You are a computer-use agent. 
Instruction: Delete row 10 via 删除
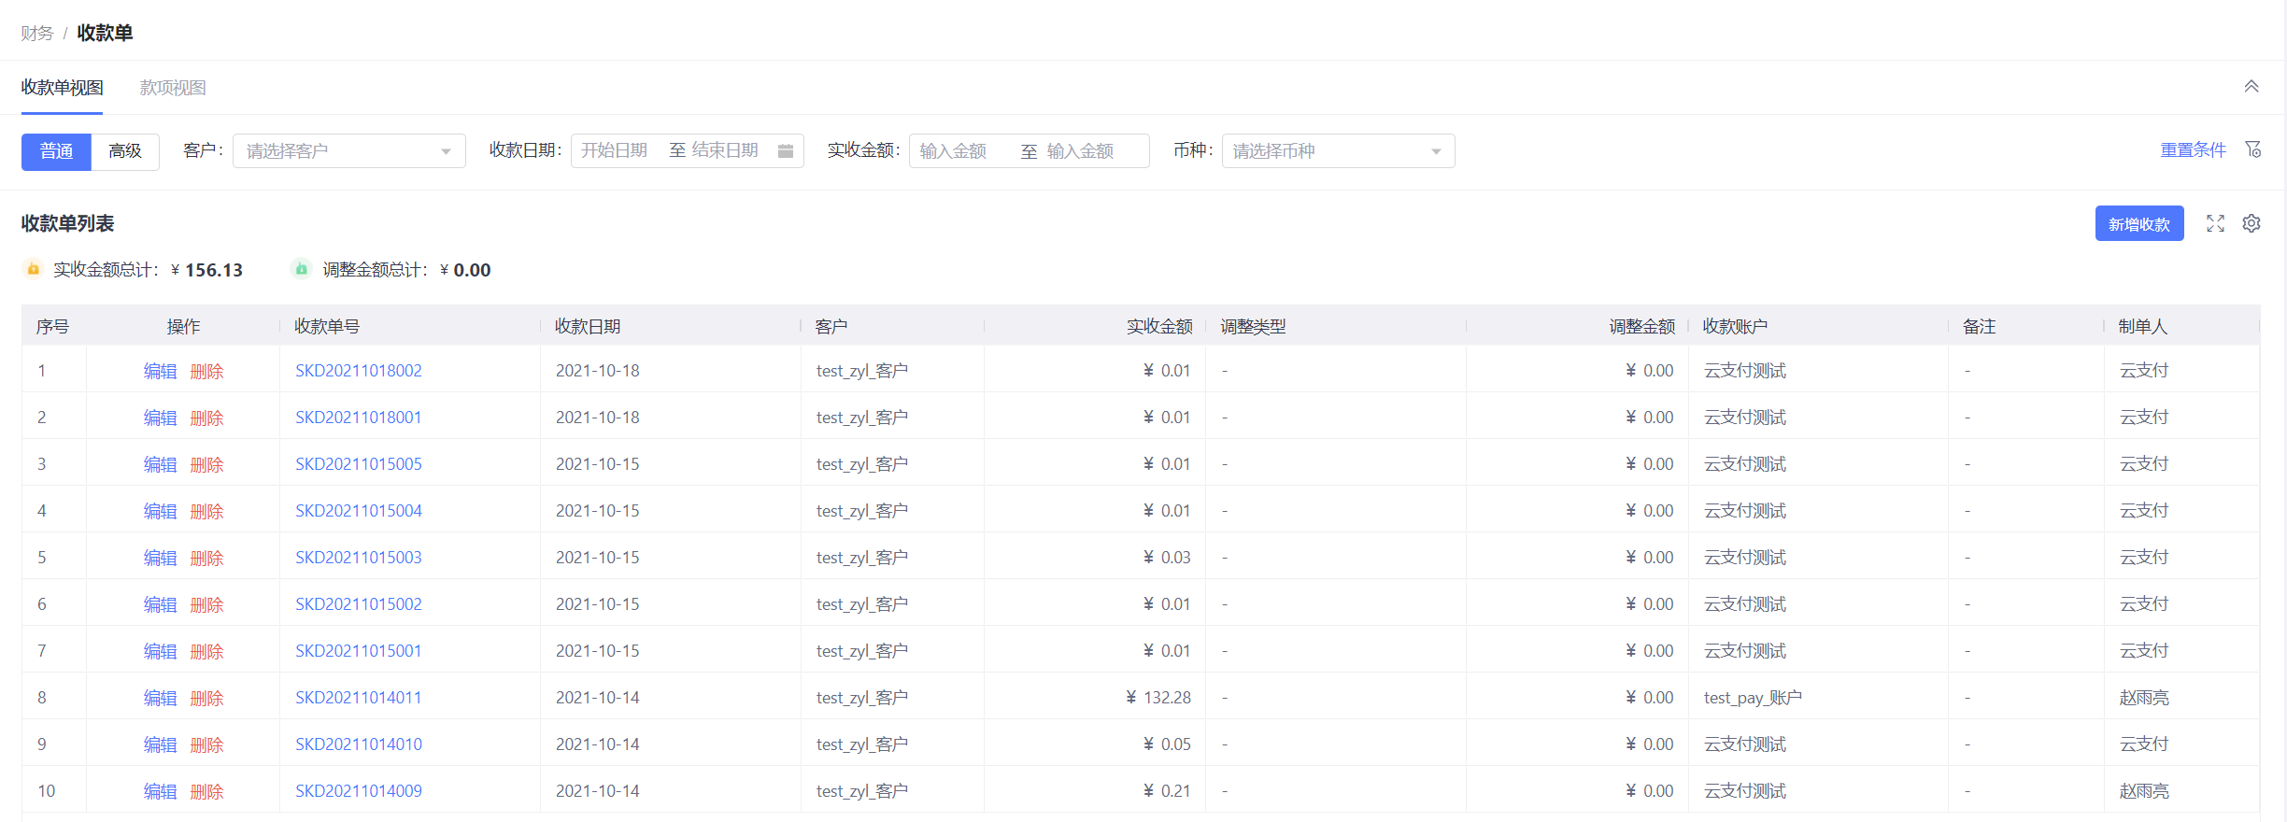pos(207,792)
